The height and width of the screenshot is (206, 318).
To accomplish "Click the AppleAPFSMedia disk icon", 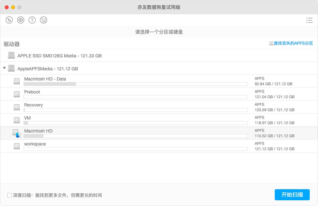I will point(12,68).
